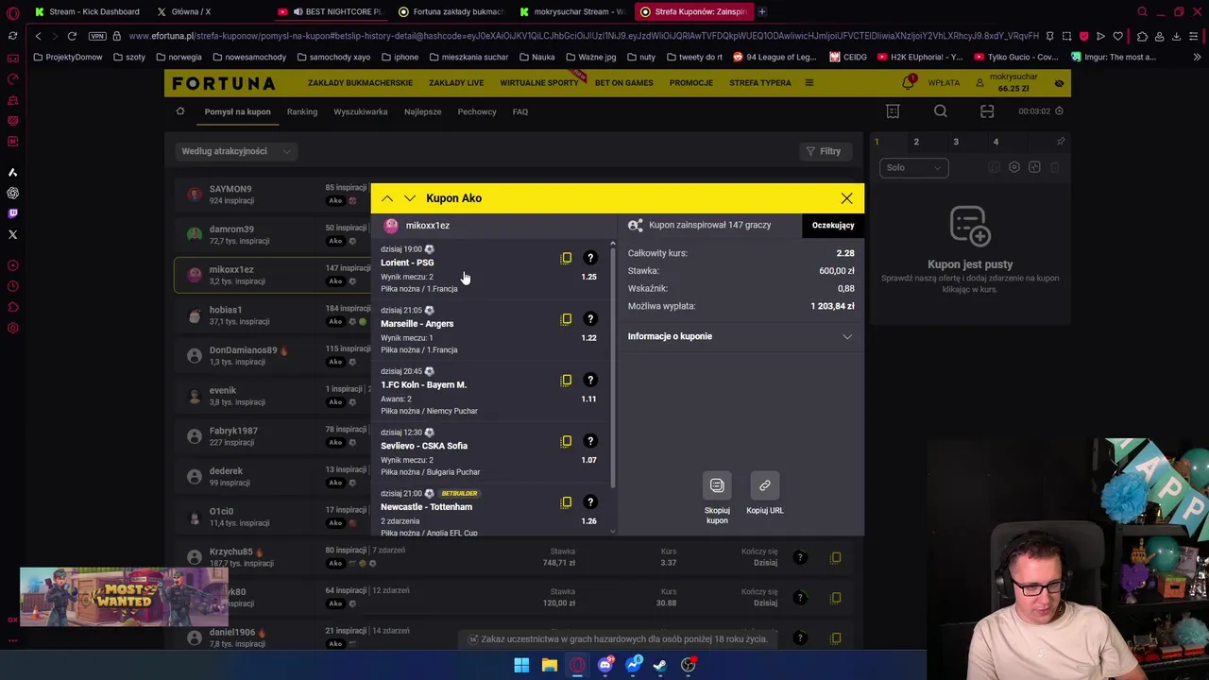1209x680 pixels.
Task: Open ZAKŁADY BUKMACHERSKIE menu
Action: click(x=360, y=83)
